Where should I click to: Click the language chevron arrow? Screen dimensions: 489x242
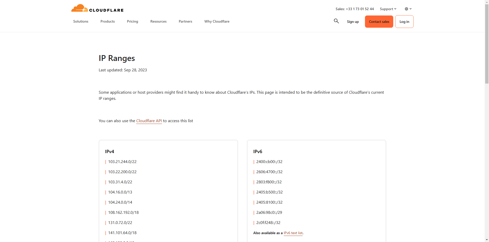[x=411, y=9]
